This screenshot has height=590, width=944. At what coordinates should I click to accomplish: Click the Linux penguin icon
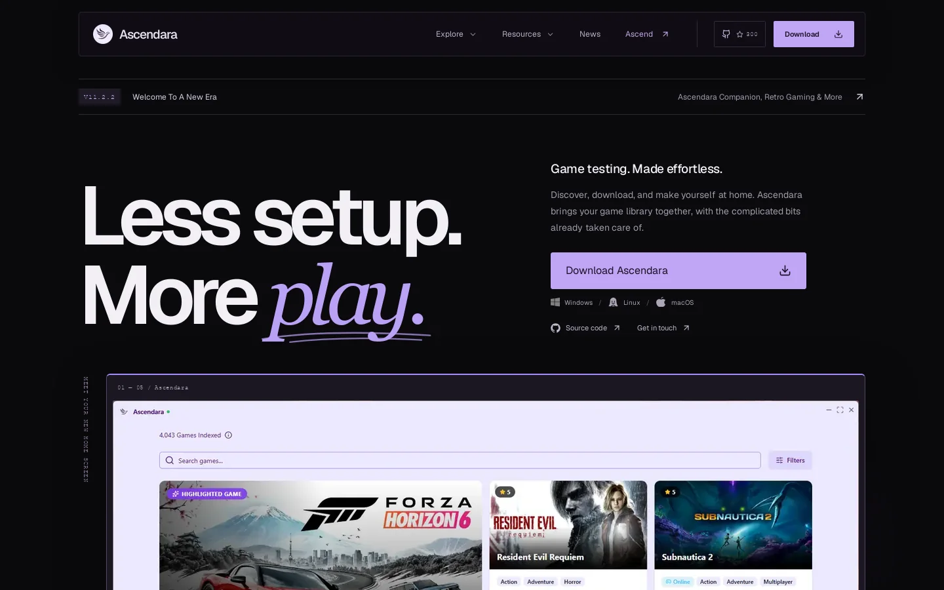click(613, 302)
